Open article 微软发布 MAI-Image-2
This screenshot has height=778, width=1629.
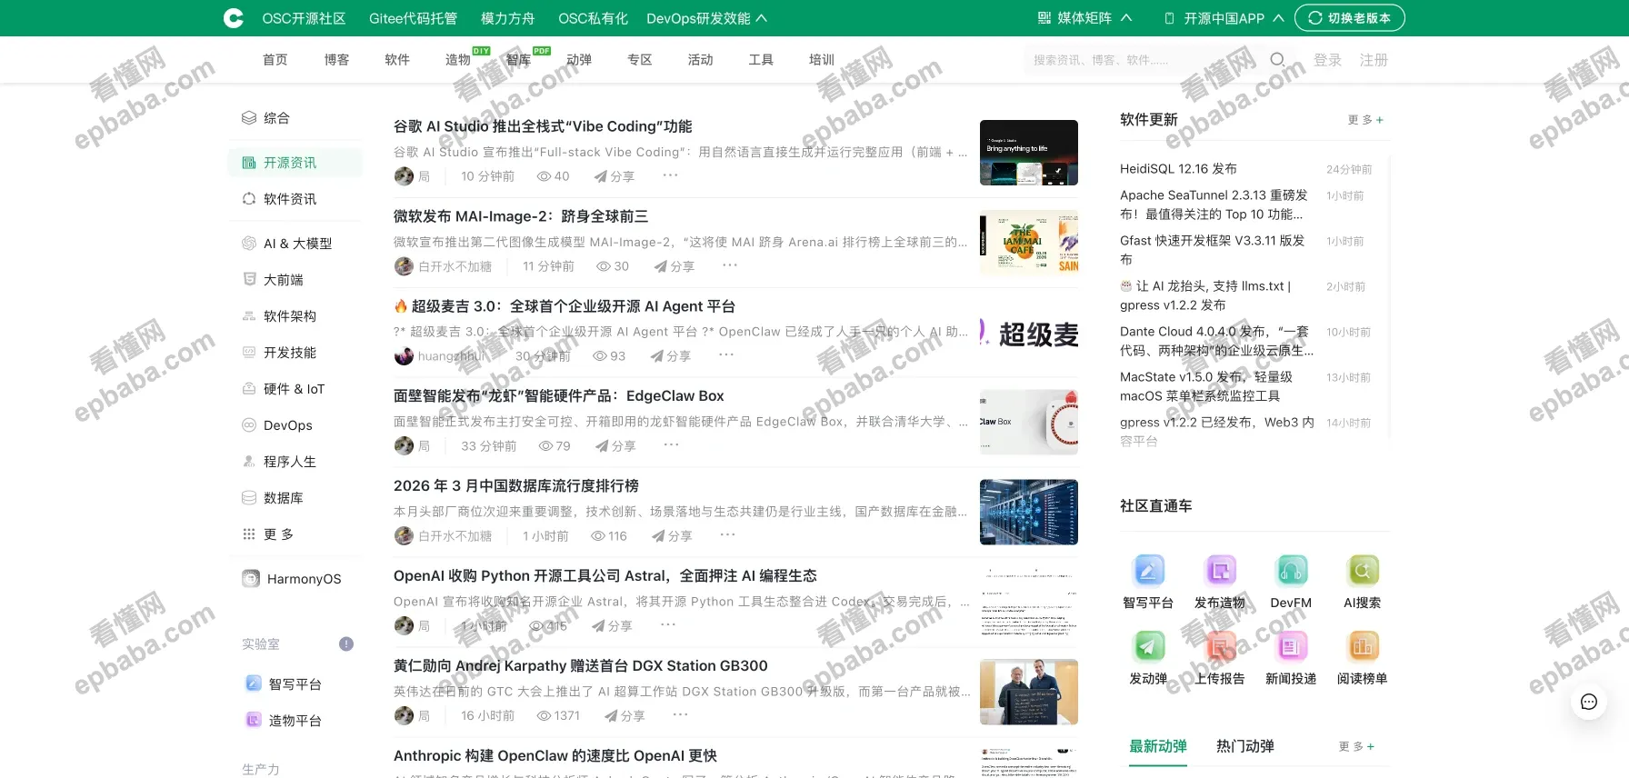coord(521,216)
